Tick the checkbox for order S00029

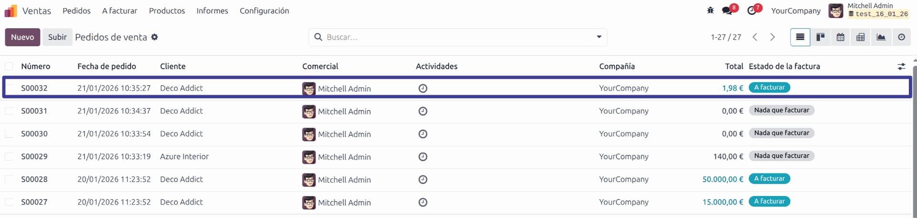(x=9, y=156)
